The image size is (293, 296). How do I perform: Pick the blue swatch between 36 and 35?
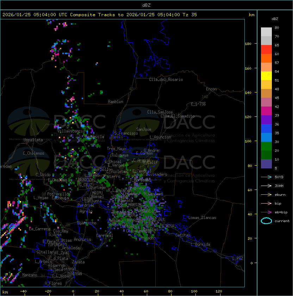[266, 129]
